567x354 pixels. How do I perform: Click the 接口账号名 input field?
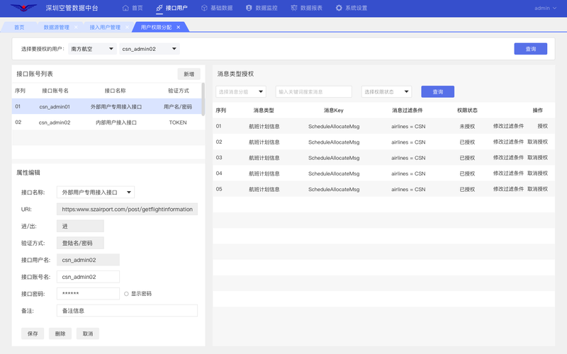coord(88,277)
